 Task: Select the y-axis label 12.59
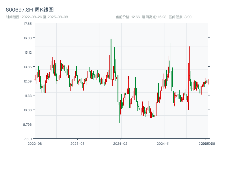tap(28, 81)
